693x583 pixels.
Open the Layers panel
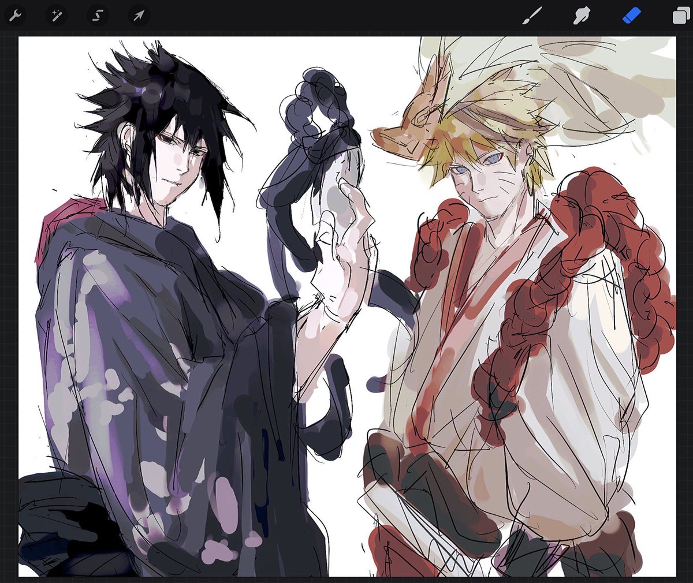point(681,16)
